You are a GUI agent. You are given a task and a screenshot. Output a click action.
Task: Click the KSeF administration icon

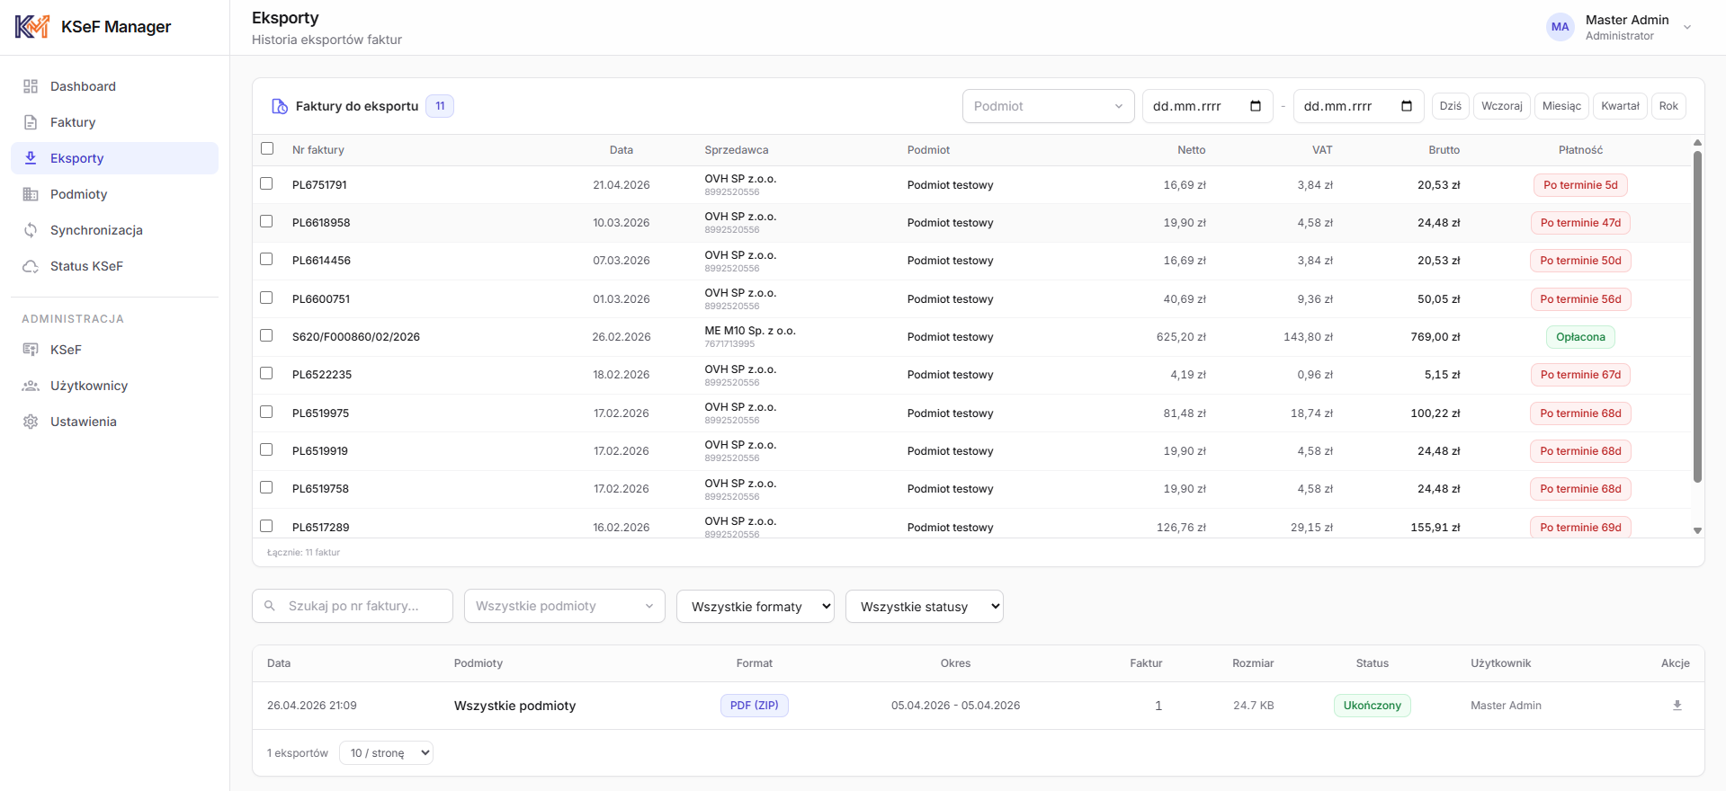point(31,350)
